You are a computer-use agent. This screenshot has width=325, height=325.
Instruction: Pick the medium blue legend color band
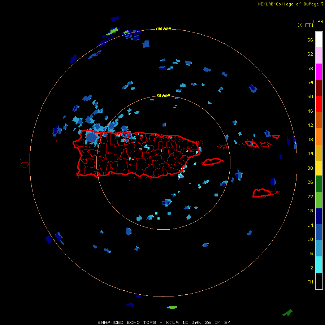tap(319, 232)
